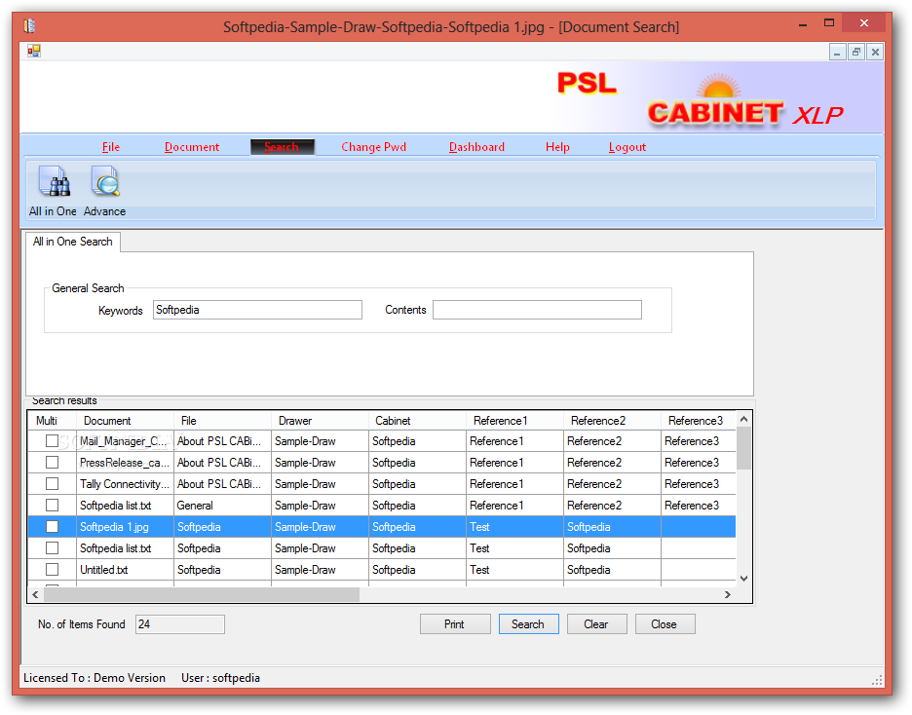Click the Print button
Screen dimensions: 912x715
tap(455, 624)
